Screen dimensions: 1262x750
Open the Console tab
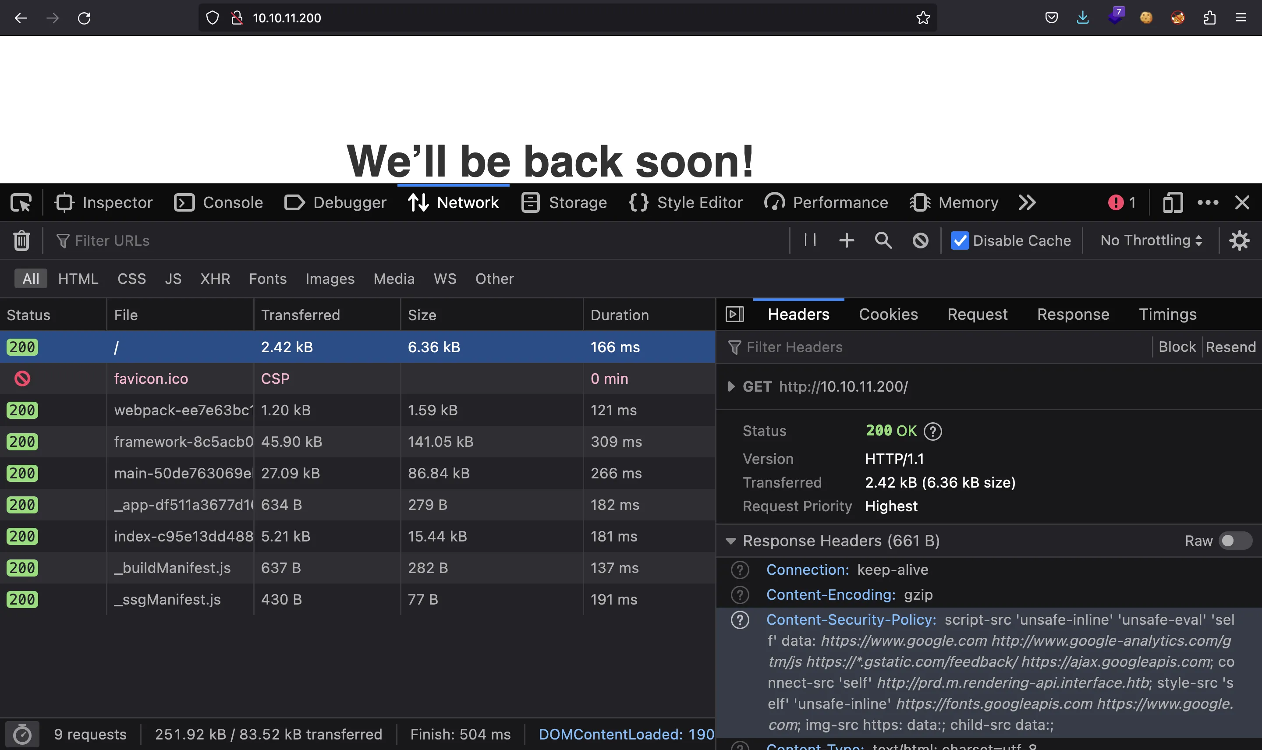(218, 203)
